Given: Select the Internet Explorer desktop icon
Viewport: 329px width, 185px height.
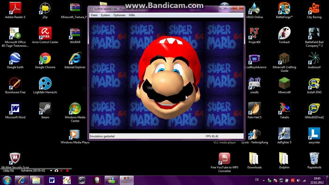Looking at the screenshot, I should coord(75,61).
